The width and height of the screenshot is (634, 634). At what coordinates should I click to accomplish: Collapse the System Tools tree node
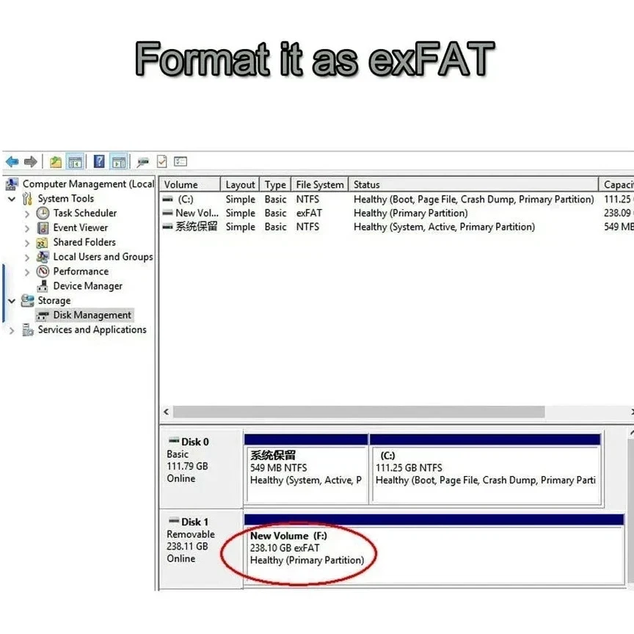click(x=12, y=199)
